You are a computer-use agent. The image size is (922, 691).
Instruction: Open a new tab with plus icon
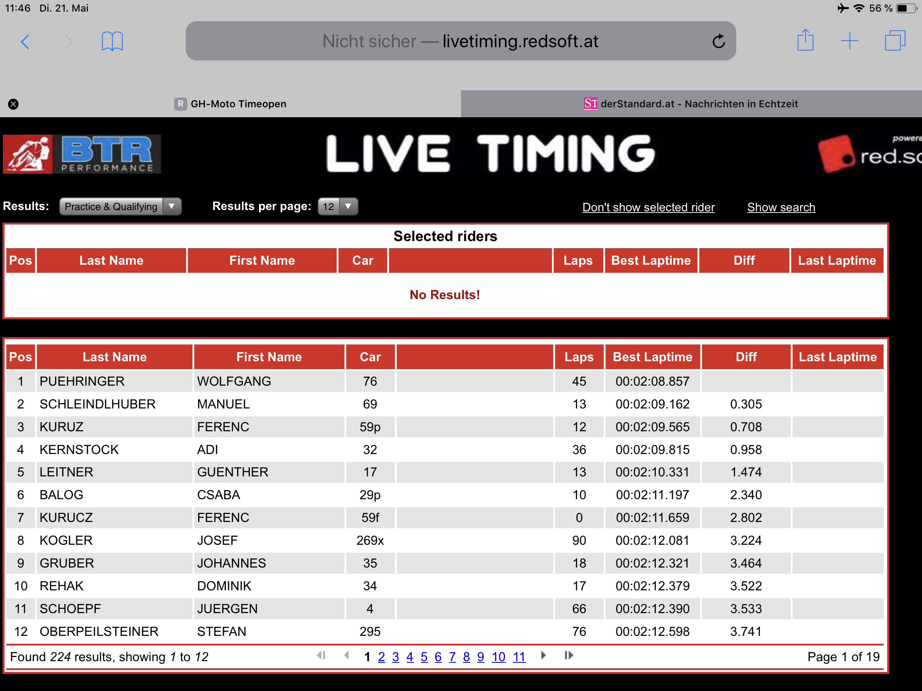pos(849,41)
